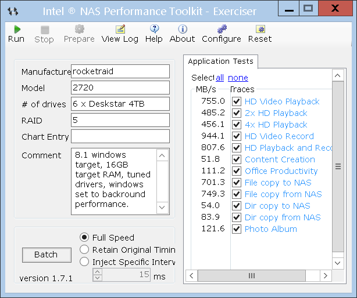Toggle Dir copy from NAS checkbox

[237, 217]
